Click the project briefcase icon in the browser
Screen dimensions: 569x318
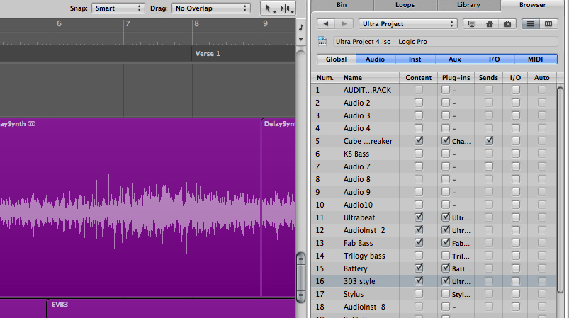click(507, 24)
